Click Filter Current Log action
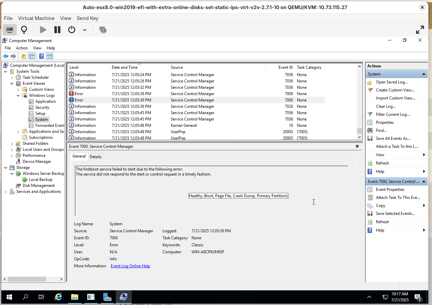The image size is (432, 305). (x=393, y=114)
